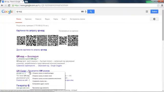The width and height of the screenshot is (164, 92).
Task: Open the fifth small QR code thumbnail
Action: click(x=63, y=41)
